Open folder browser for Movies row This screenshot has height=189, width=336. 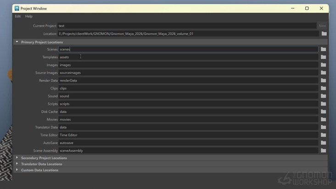pos(323,119)
